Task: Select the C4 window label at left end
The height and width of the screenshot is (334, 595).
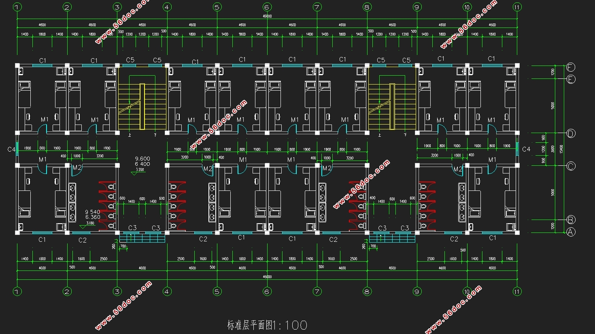Action: [x=11, y=150]
